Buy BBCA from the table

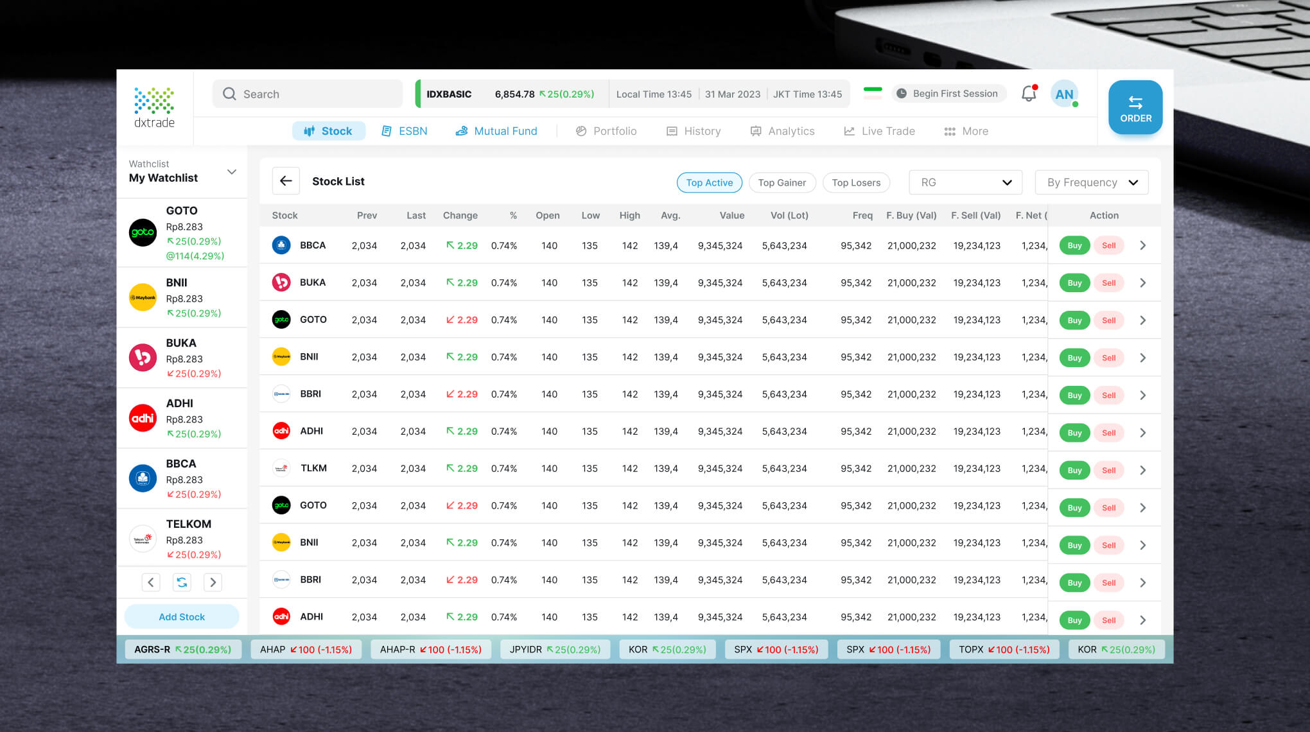tap(1074, 245)
